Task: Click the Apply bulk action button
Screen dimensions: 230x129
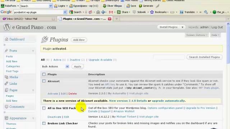Action: [78, 67]
